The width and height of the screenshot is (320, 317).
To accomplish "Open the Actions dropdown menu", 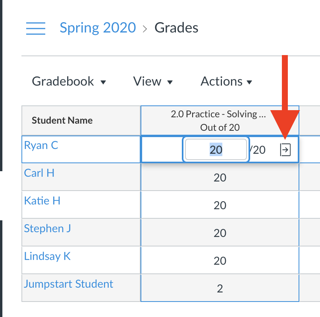I will (226, 82).
